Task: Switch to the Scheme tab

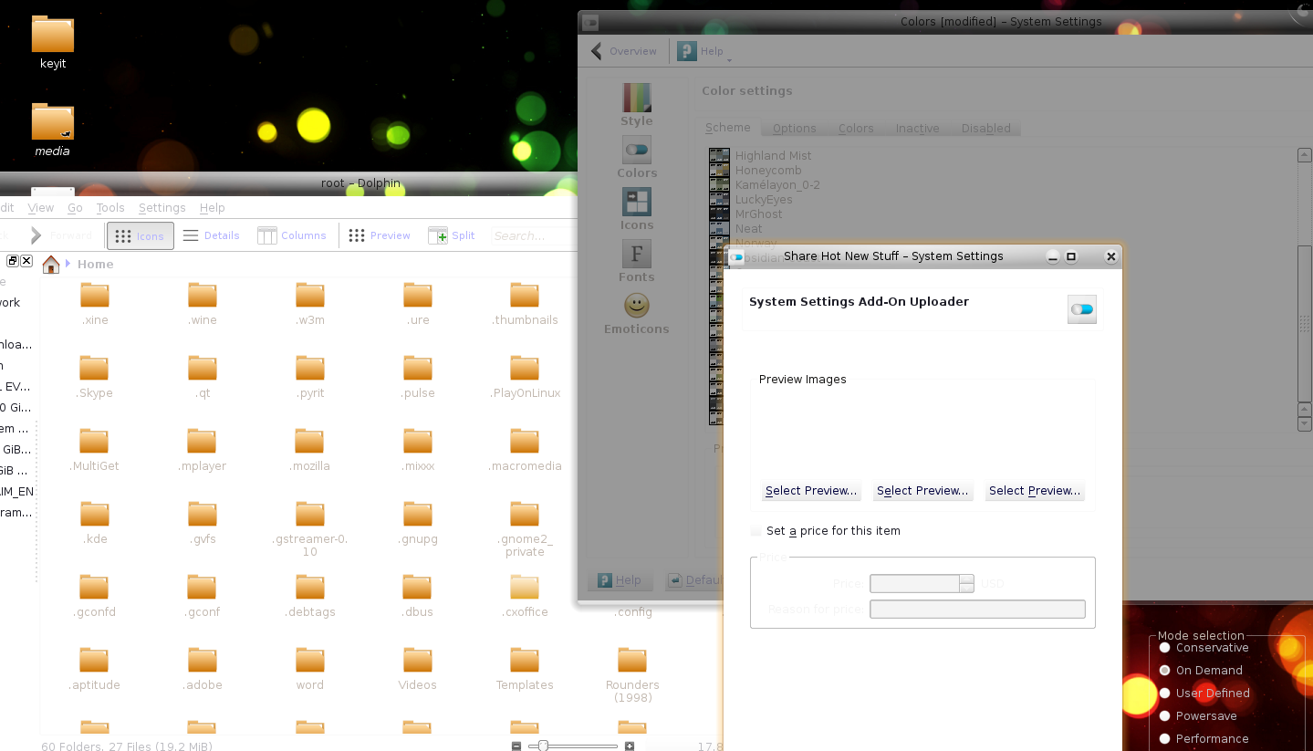Action: [x=728, y=128]
